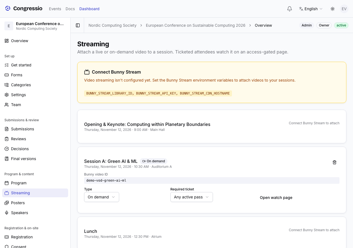Click the Bunny video ID field

[x=212, y=180]
